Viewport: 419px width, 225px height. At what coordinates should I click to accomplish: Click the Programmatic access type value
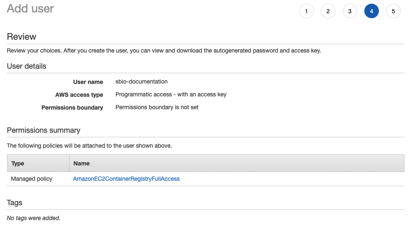(x=171, y=94)
